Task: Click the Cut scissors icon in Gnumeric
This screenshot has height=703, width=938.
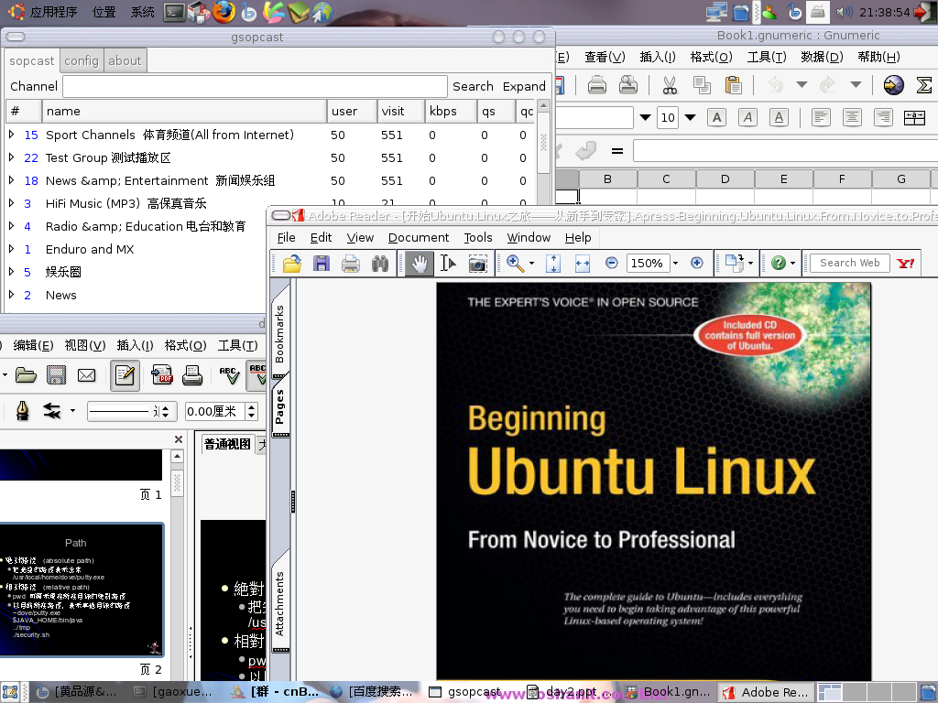Action: pos(670,85)
